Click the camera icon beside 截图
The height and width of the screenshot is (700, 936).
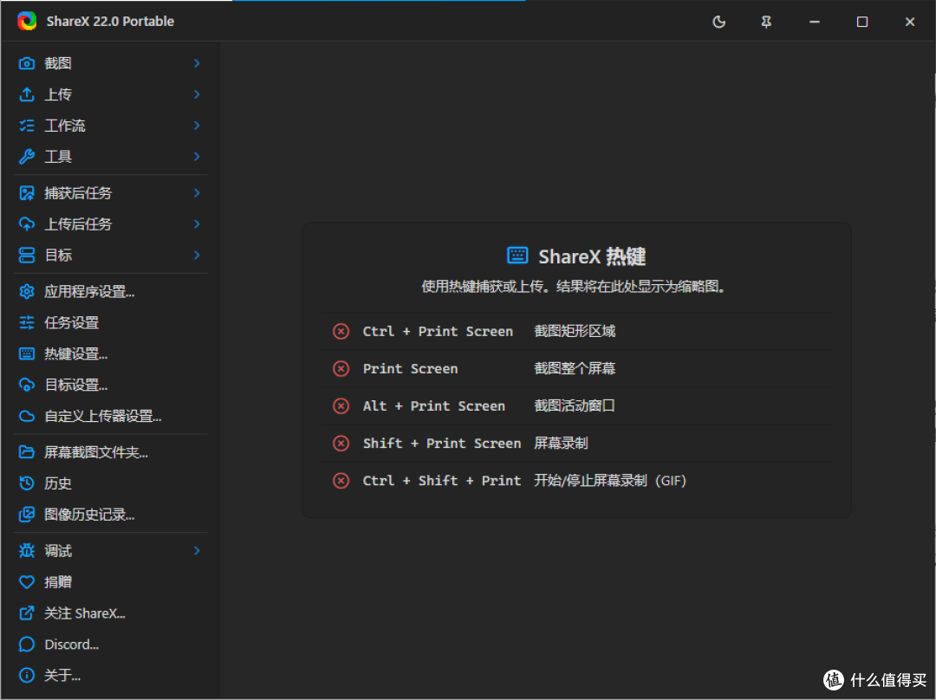tap(27, 63)
